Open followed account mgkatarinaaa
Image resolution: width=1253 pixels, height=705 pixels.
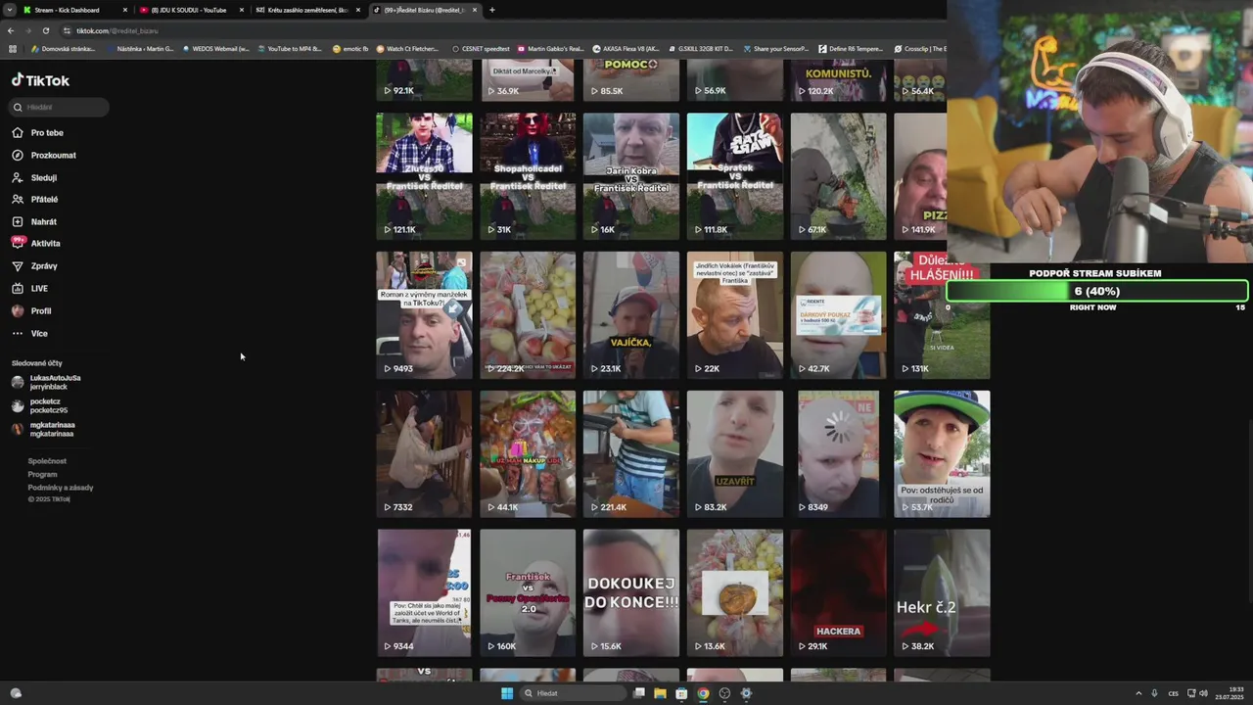(x=43, y=429)
